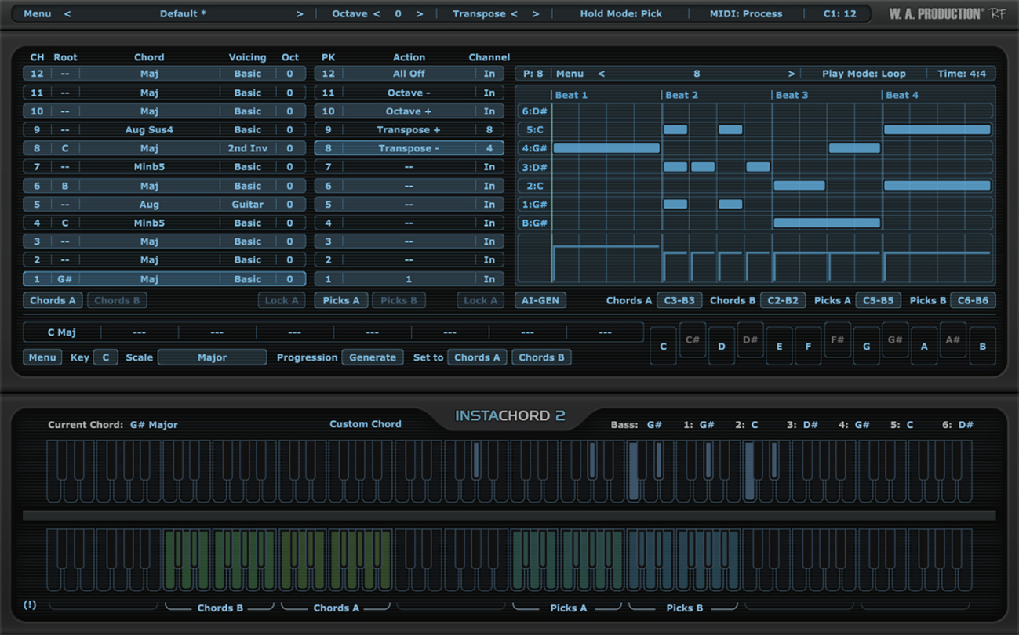This screenshot has height=635, width=1019.
Task: Toggle the Lock A button under chords
Action: point(282,300)
